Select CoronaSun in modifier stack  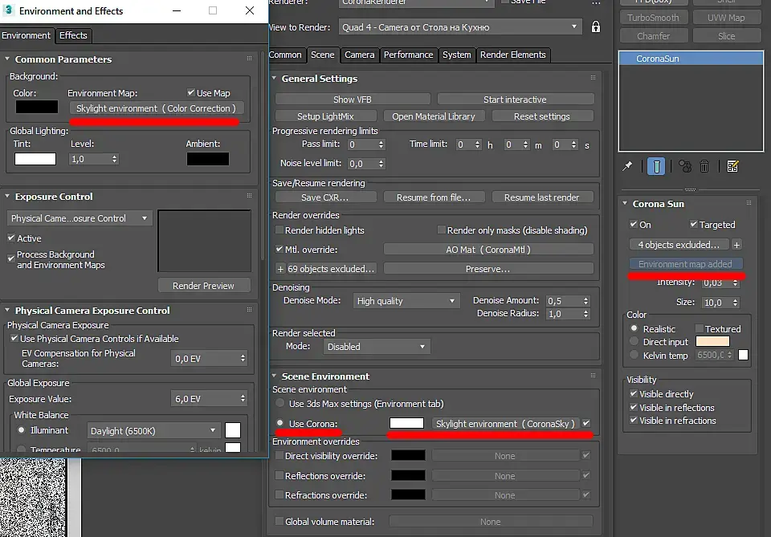point(691,59)
